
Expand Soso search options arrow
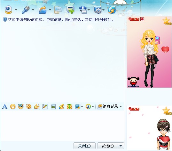click(x=93, y=106)
